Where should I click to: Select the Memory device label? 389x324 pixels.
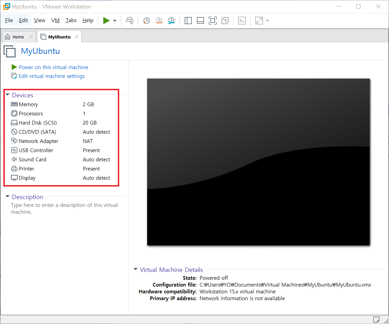tap(28, 104)
